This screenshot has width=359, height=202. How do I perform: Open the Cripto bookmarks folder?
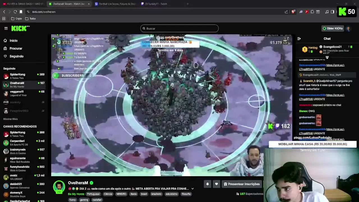tap(17, 19)
